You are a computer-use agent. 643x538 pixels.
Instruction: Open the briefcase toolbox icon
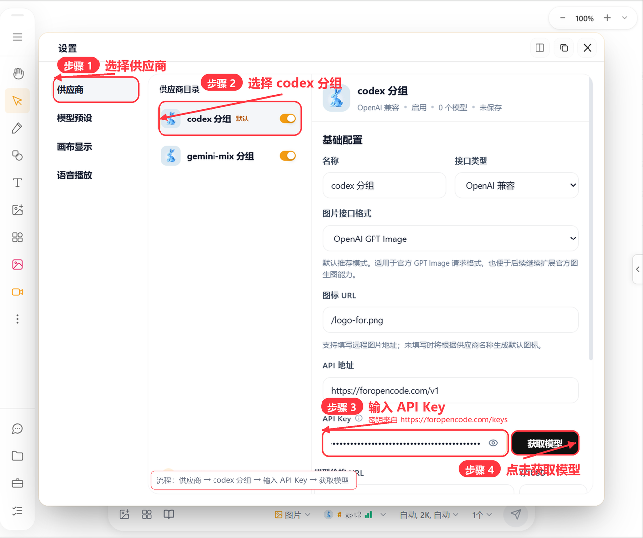coord(17,483)
